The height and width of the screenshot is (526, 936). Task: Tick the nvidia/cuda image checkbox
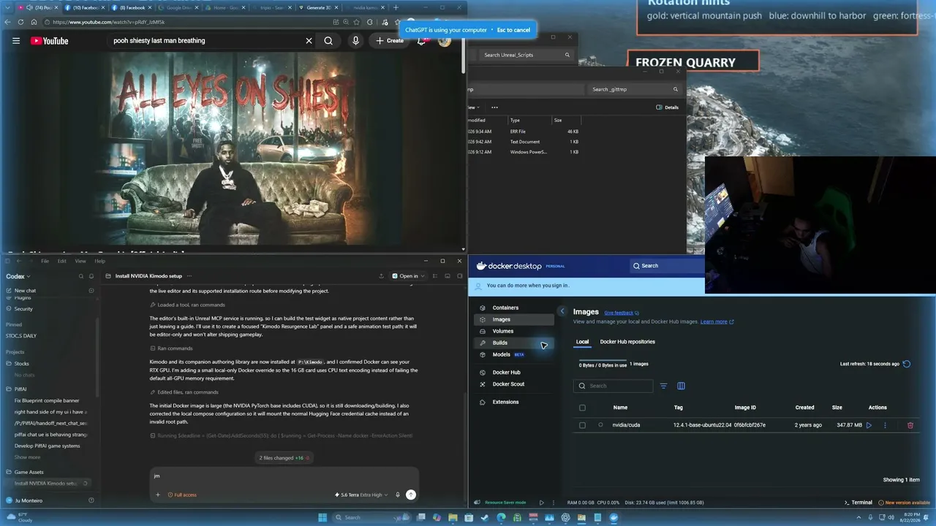582,425
